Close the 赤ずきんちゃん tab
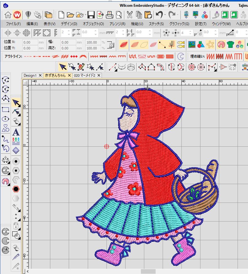The width and height of the screenshot is (248, 274). [69, 75]
